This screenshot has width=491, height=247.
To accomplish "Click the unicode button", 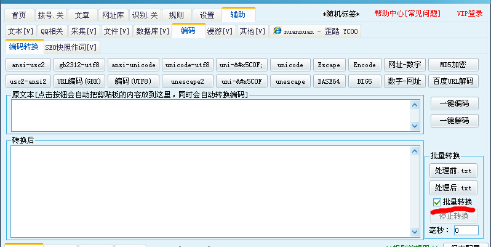I will 290,65.
